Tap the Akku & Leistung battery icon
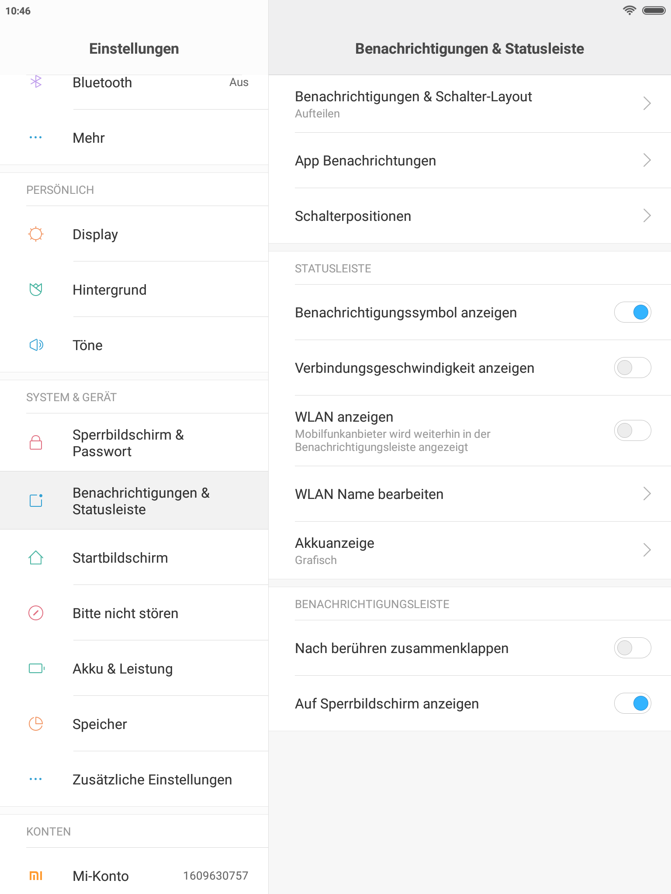The width and height of the screenshot is (671, 894). coord(36,668)
